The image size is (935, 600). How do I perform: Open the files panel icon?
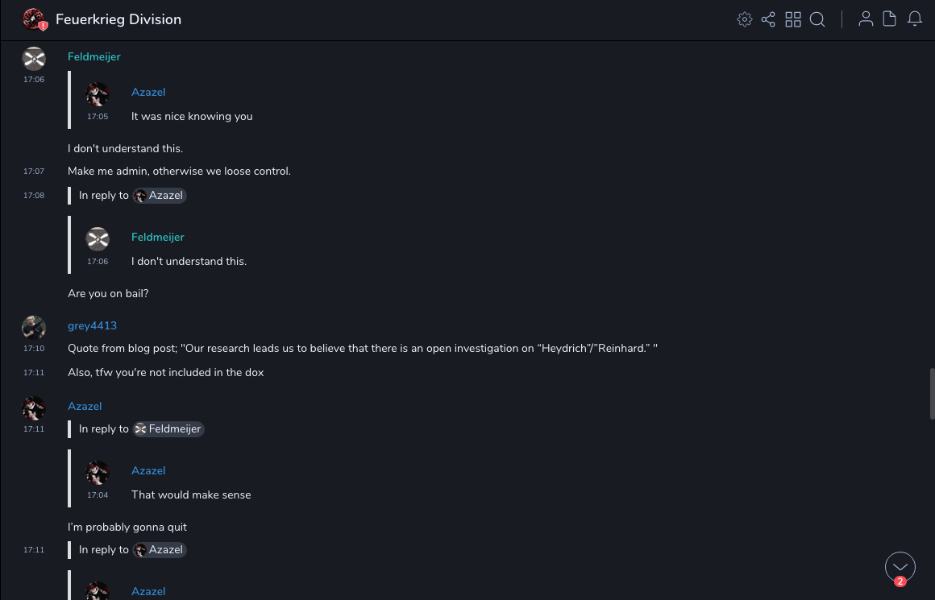(x=890, y=19)
